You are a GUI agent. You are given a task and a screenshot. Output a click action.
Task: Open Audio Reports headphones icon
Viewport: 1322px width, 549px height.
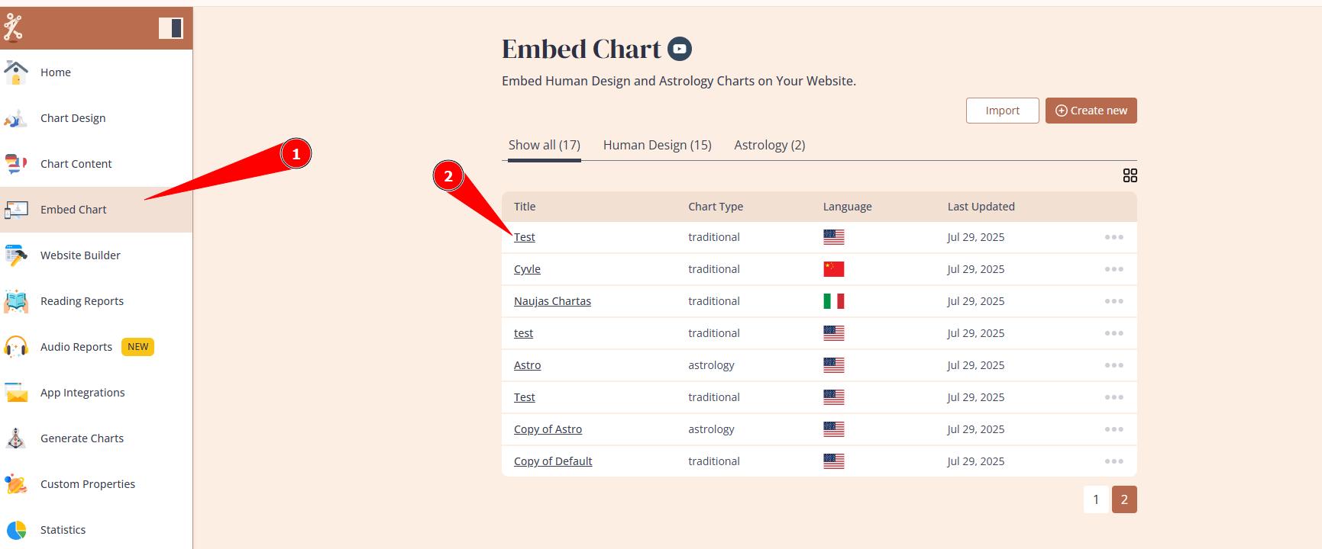(x=15, y=347)
